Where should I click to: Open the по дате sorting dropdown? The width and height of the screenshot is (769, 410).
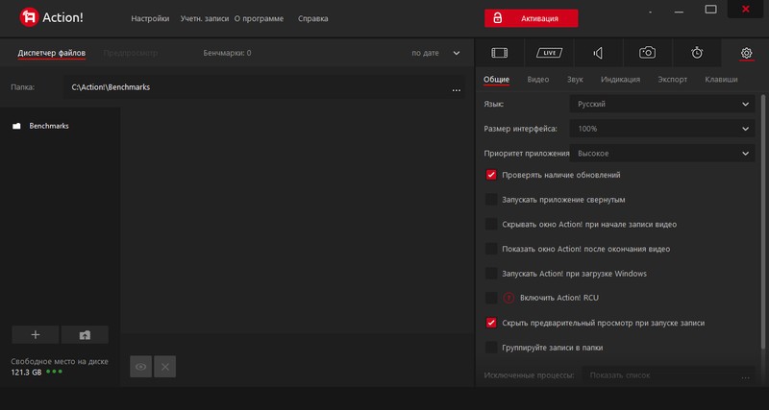(x=436, y=53)
